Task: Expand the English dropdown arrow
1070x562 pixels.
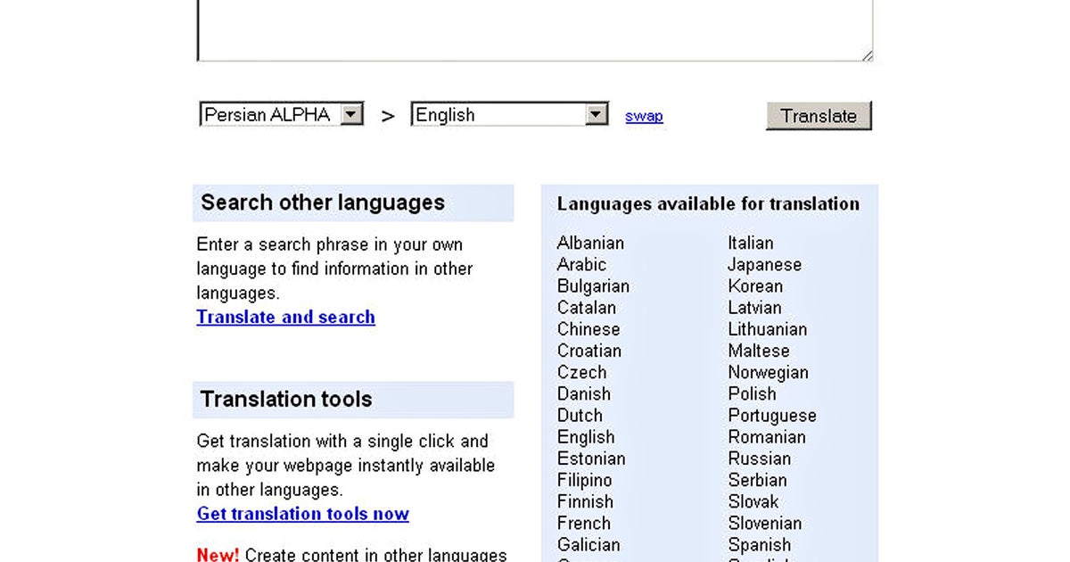Action: pyautogui.click(x=595, y=114)
